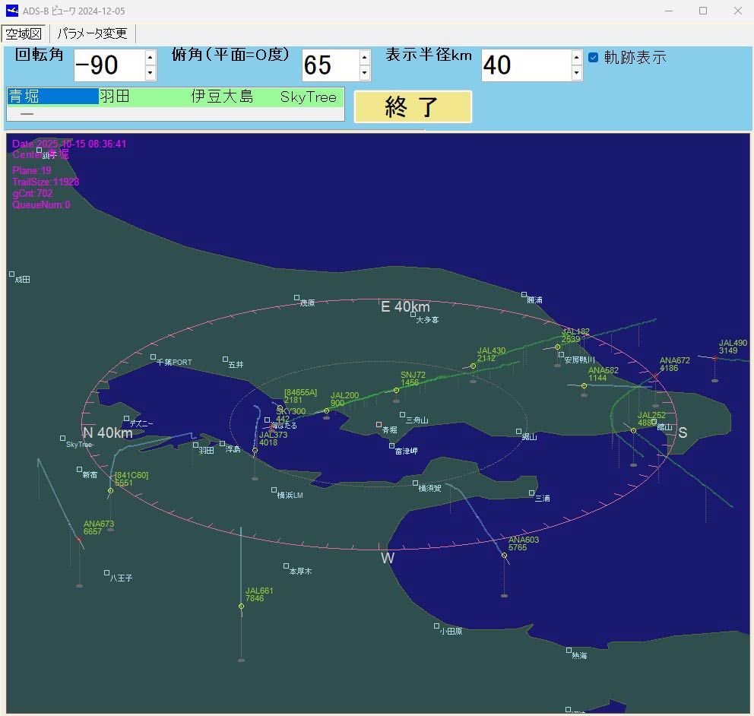
Task: Decrease the 表示半径km value with down arrow
Action: click(576, 73)
